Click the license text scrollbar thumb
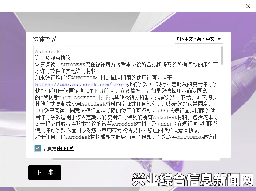The image size is (256, 191). (222, 56)
